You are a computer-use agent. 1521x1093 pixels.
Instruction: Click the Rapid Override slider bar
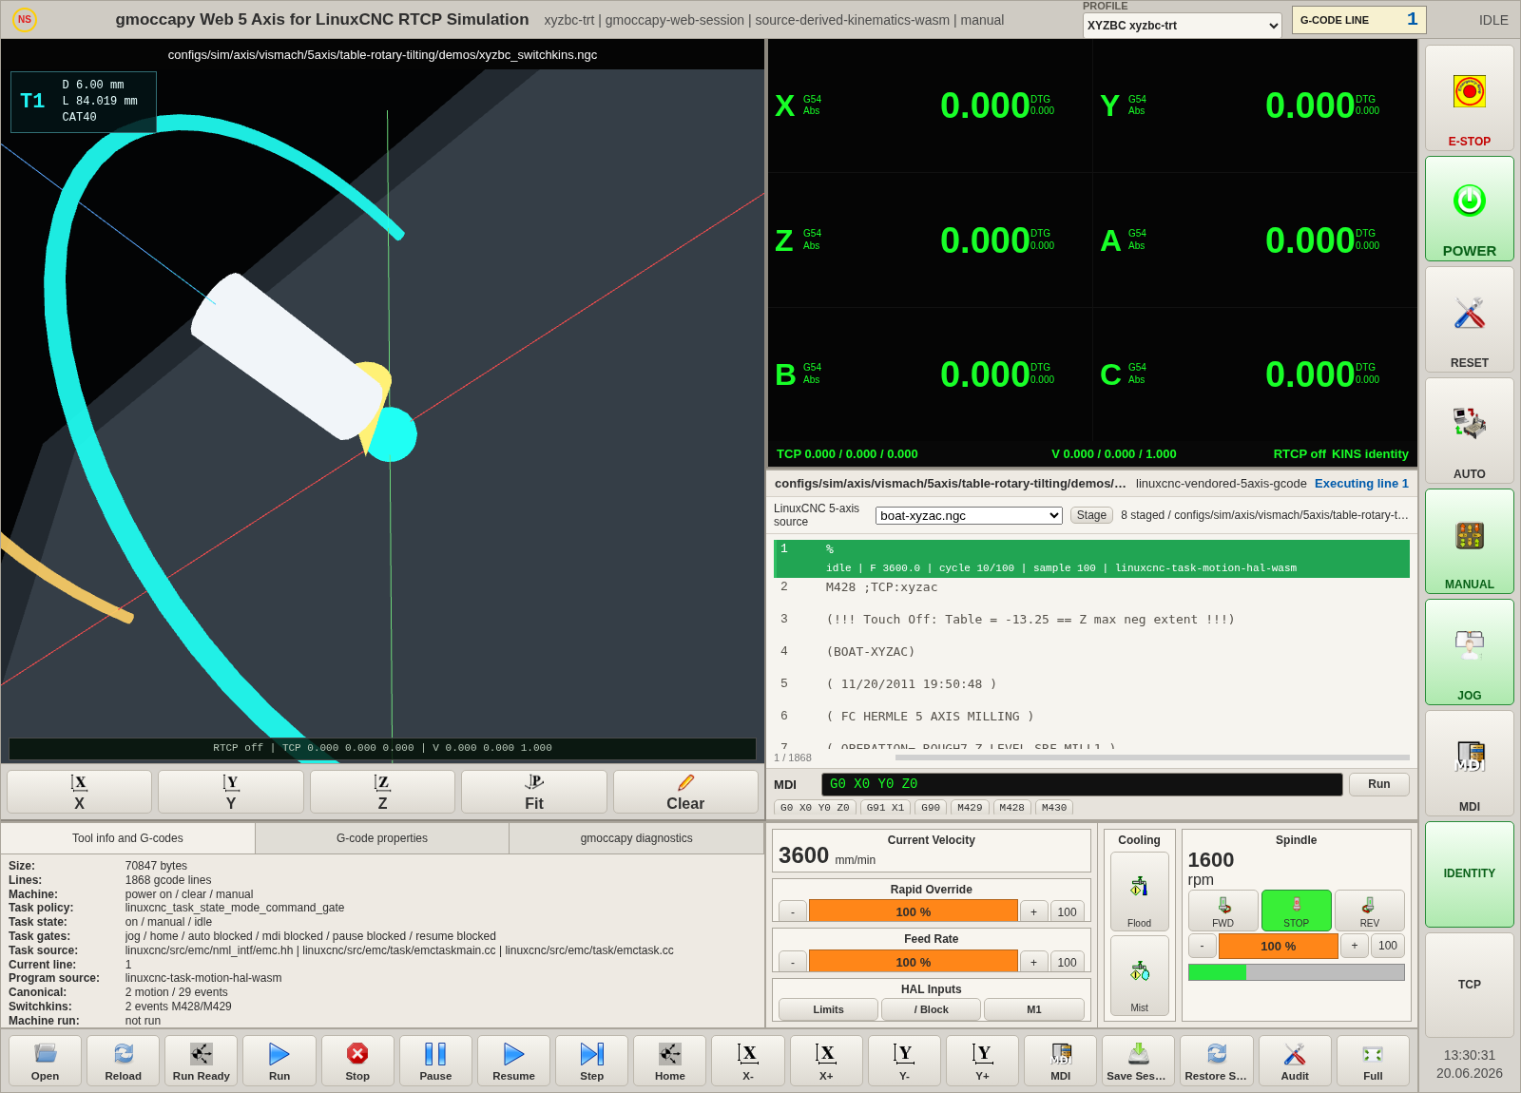coord(913,912)
